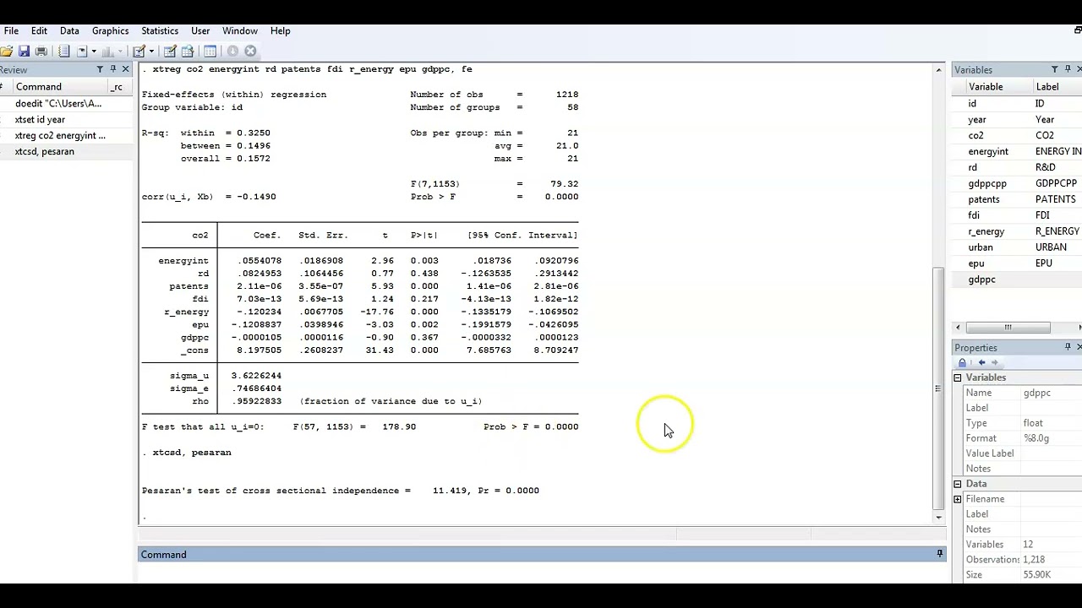Open the Viewer toolbar dropdown arrow
This screenshot has width=1082, height=608.
click(x=94, y=51)
